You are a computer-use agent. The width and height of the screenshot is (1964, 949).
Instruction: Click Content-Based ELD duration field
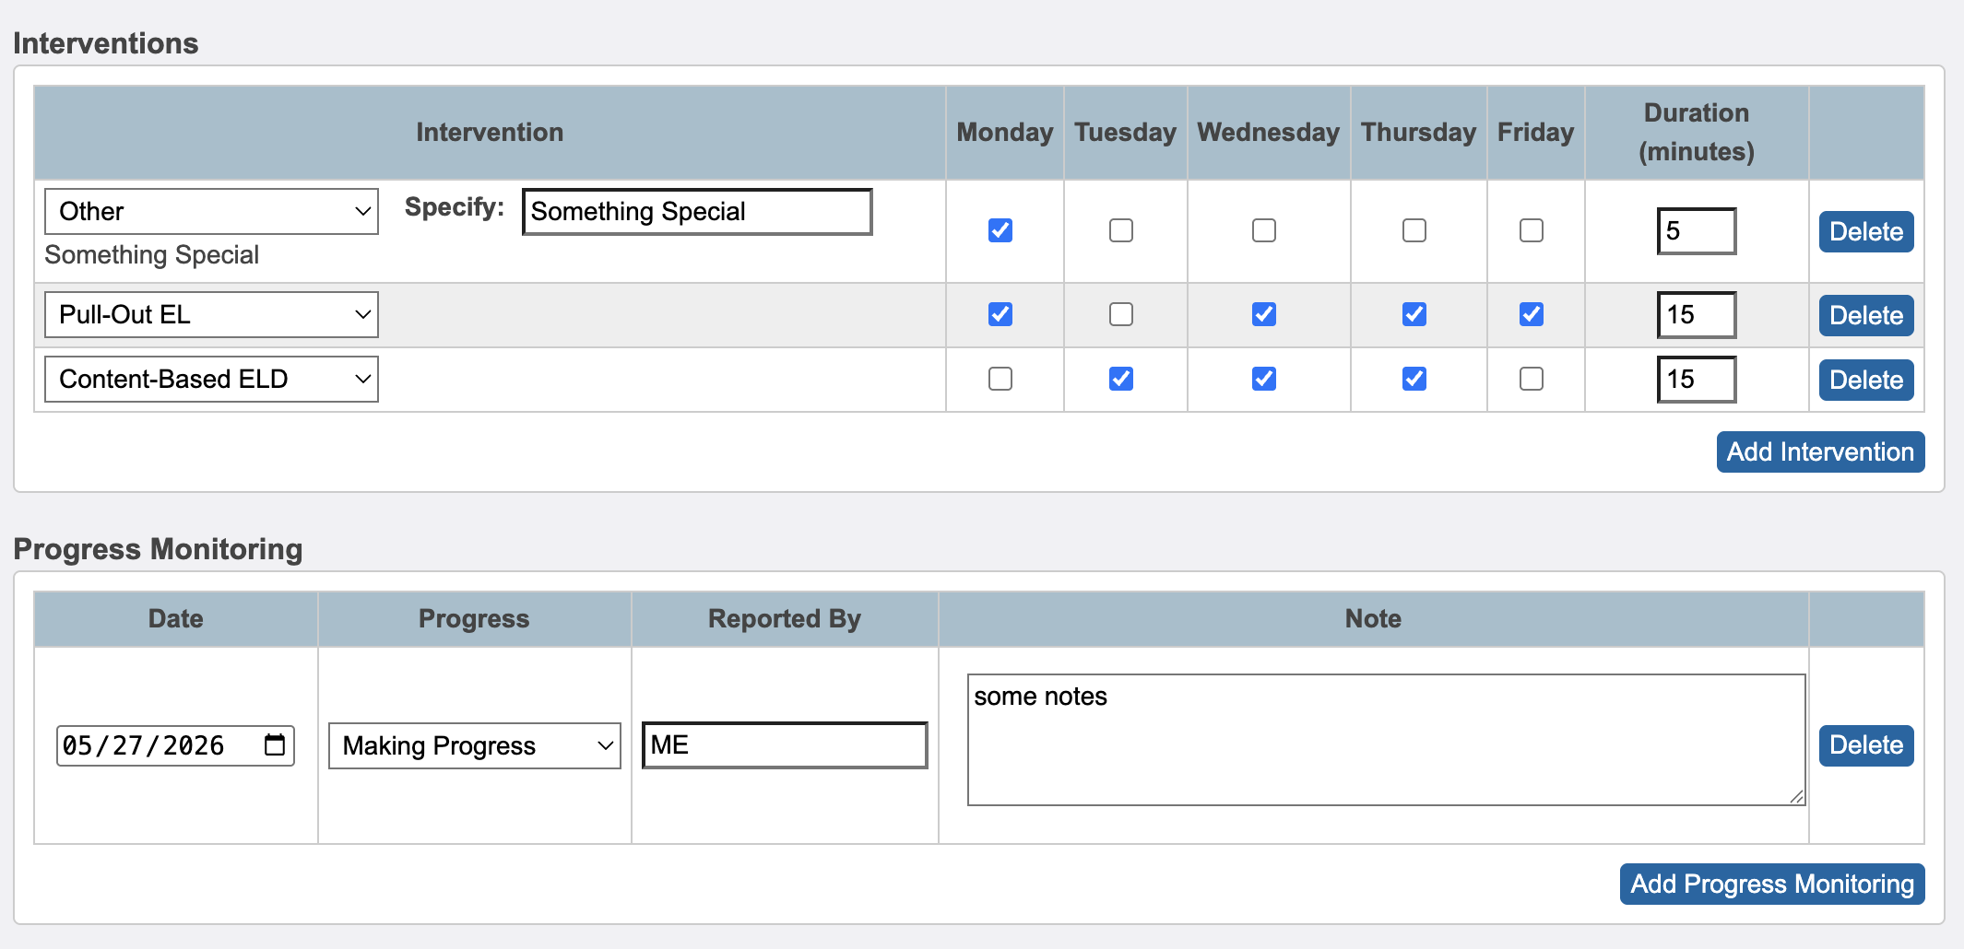coord(1697,380)
